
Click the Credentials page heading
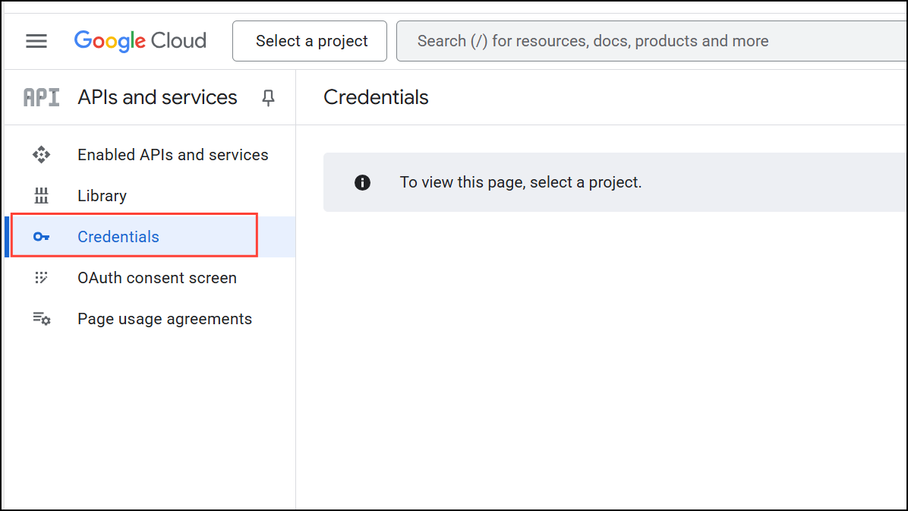pos(376,97)
